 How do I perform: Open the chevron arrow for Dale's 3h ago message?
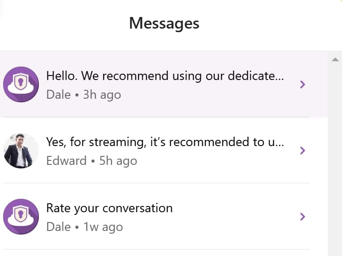click(302, 84)
